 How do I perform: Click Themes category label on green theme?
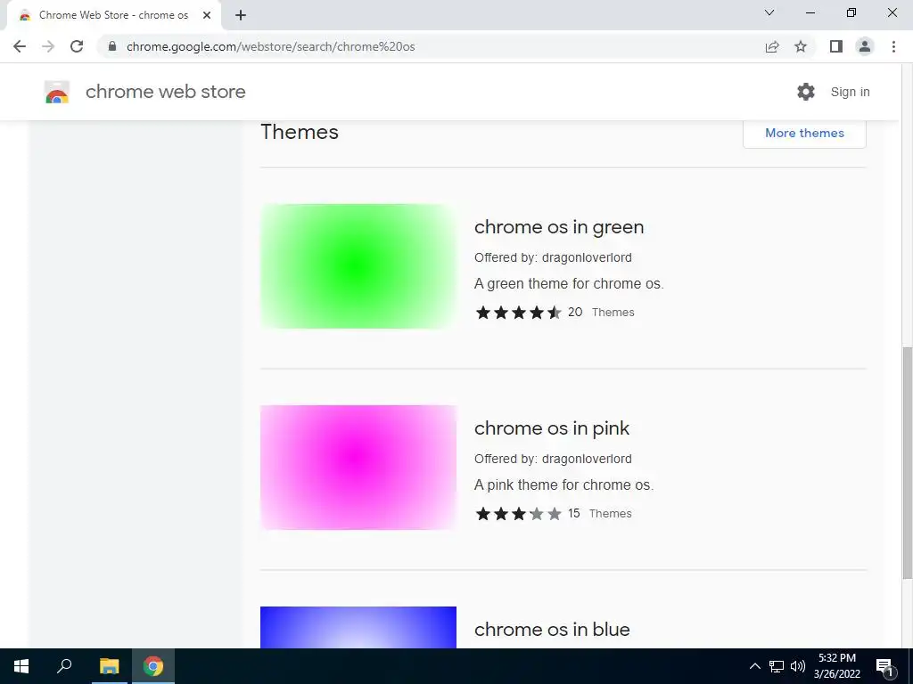613,313
